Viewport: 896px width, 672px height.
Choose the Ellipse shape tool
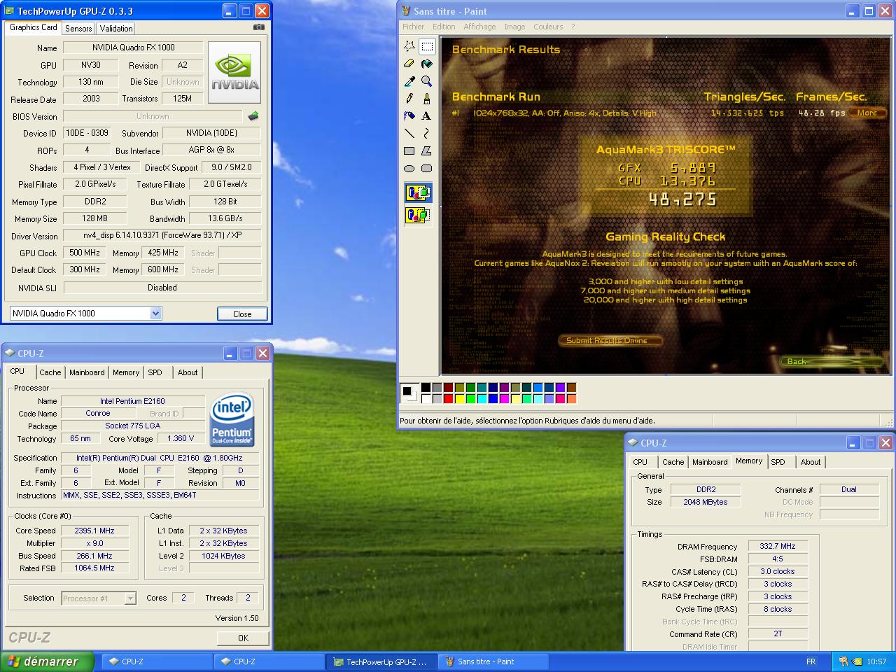coord(409,169)
